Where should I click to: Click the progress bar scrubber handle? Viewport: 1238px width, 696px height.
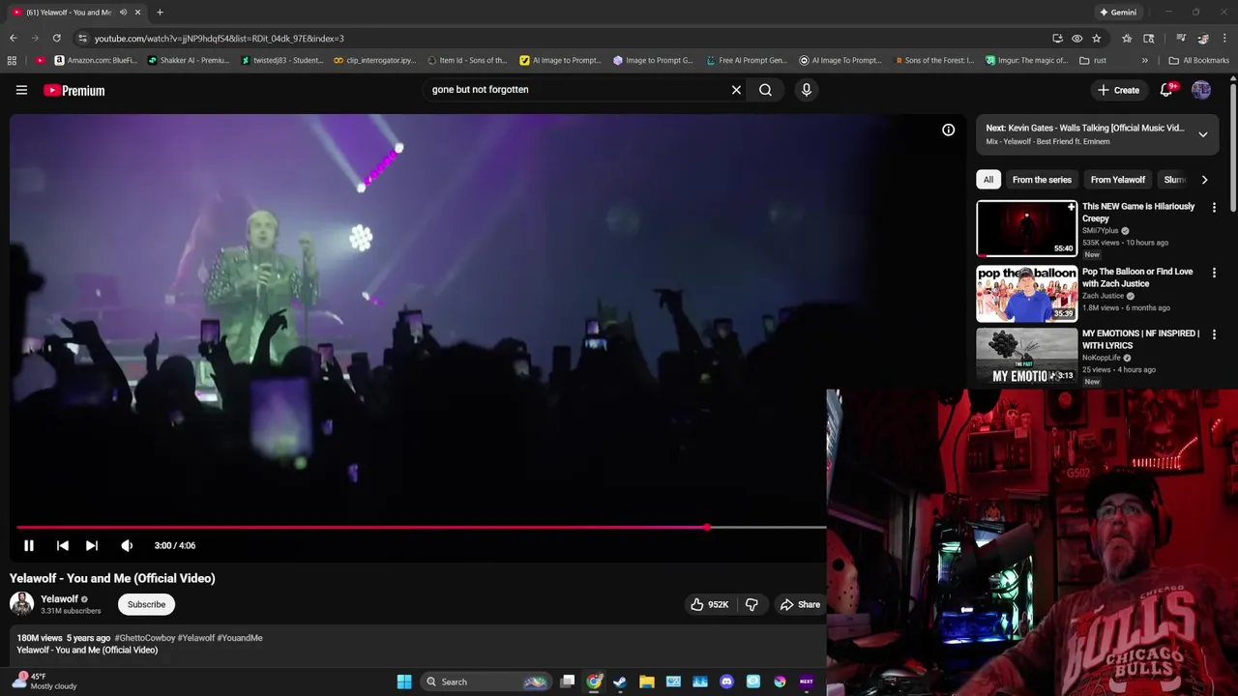(x=707, y=528)
